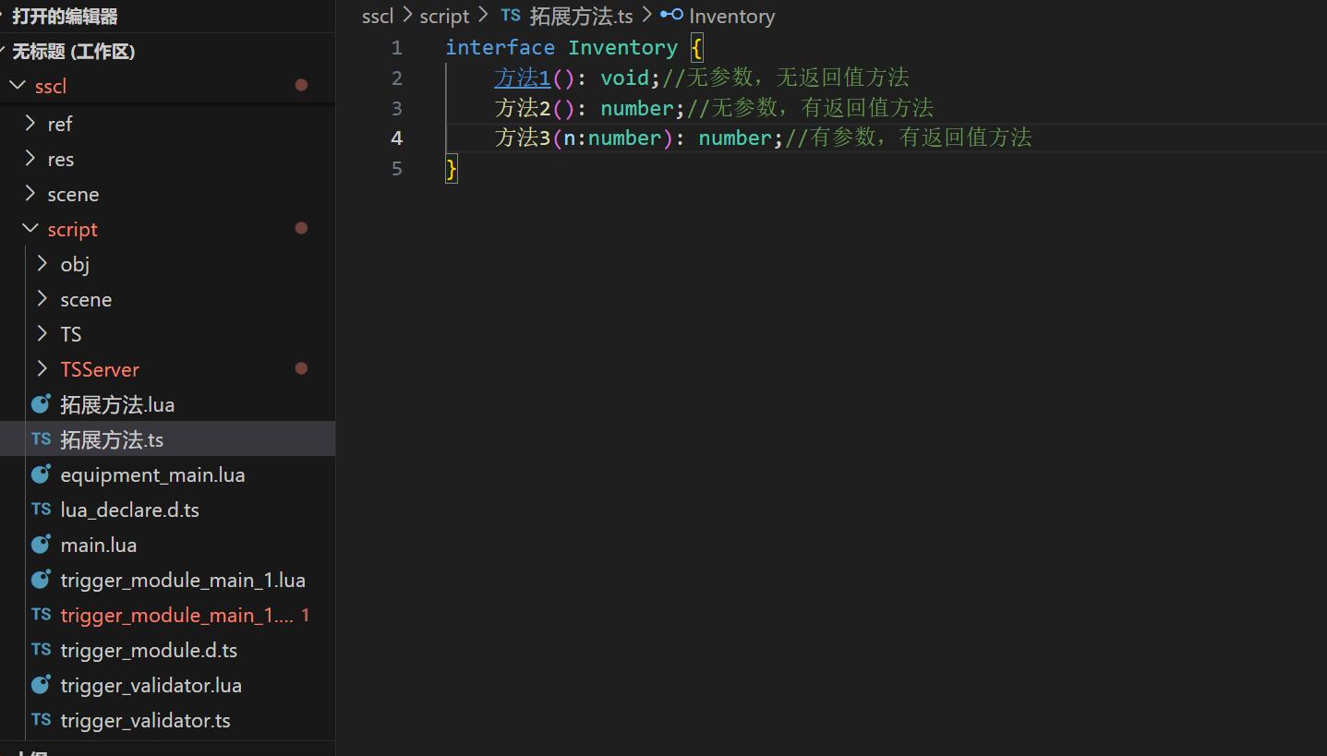Click the Lua icon beside 拓展方法.lua

(x=41, y=403)
